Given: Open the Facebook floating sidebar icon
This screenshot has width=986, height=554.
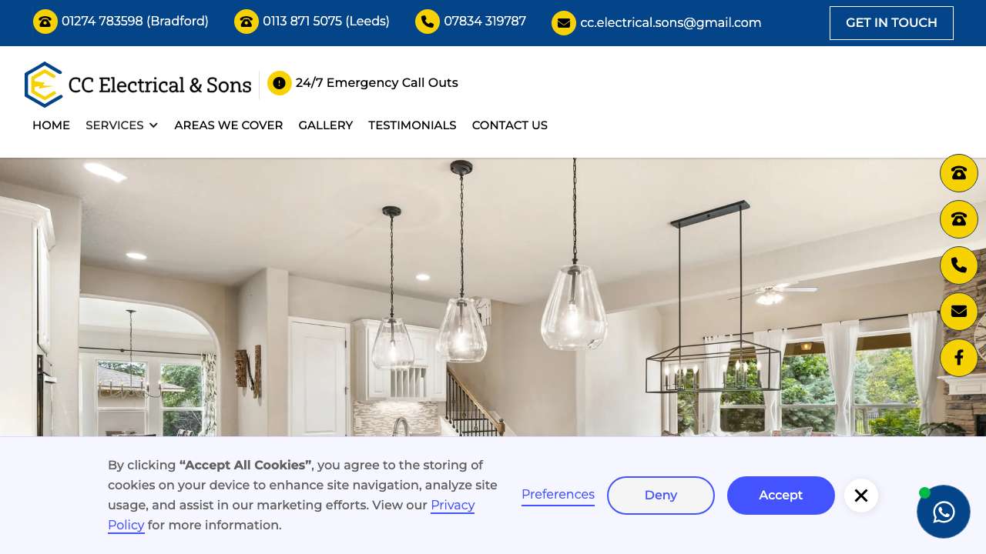Looking at the screenshot, I should [x=959, y=358].
